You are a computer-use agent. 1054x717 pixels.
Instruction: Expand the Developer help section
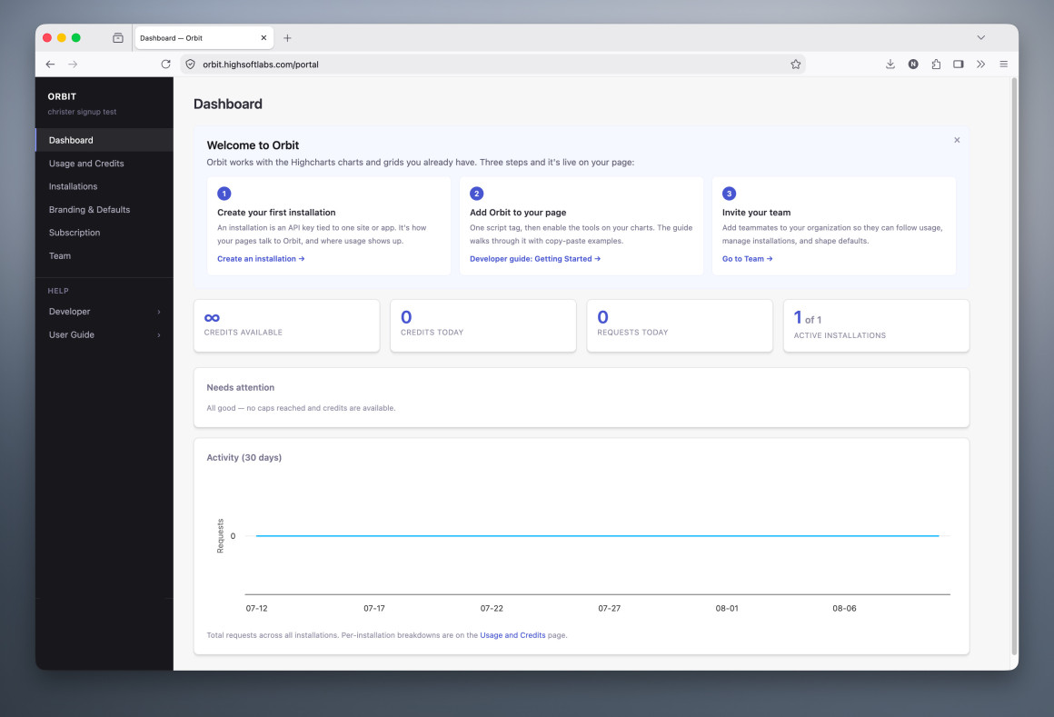click(x=104, y=312)
